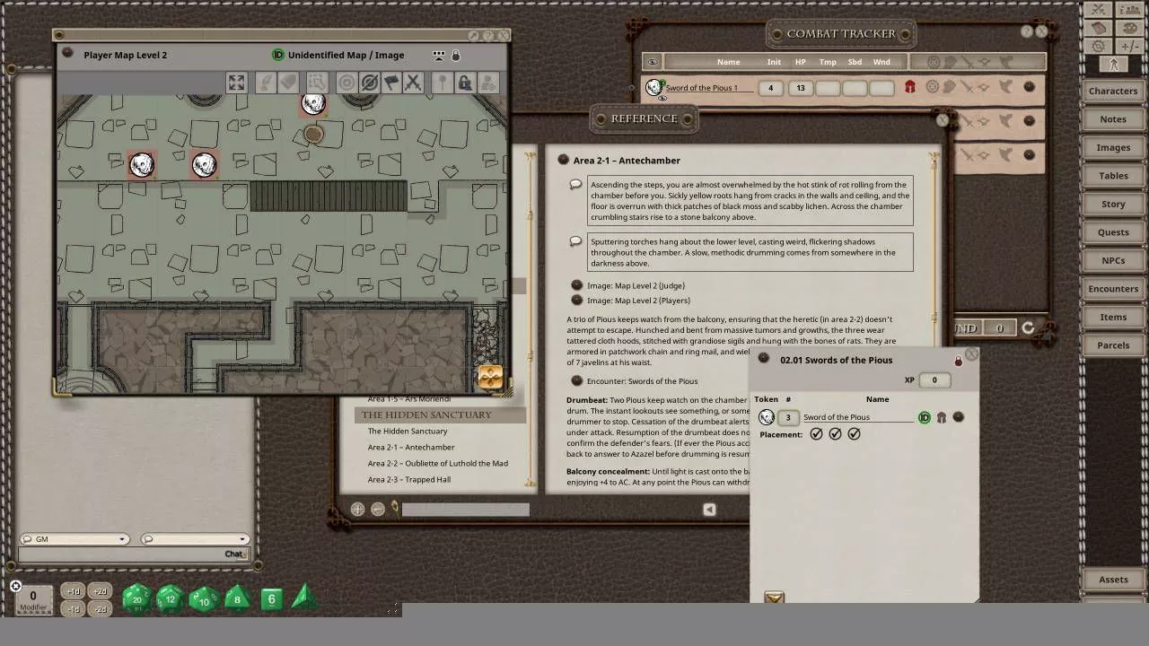
Task: Select The Hidden Sanctuary entry in list
Action: tap(408, 431)
